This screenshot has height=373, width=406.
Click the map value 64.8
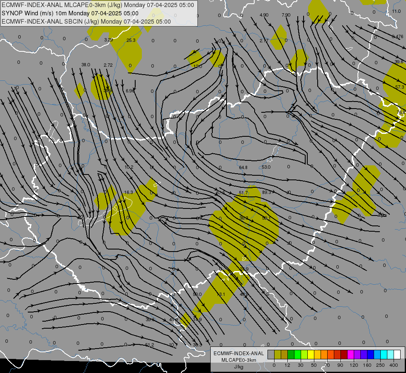(243, 167)
